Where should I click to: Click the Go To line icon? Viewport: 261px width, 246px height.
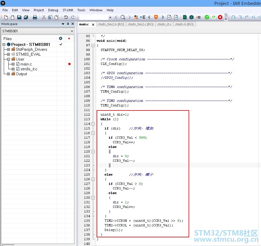pyautogui.click(x=143, y=17)
